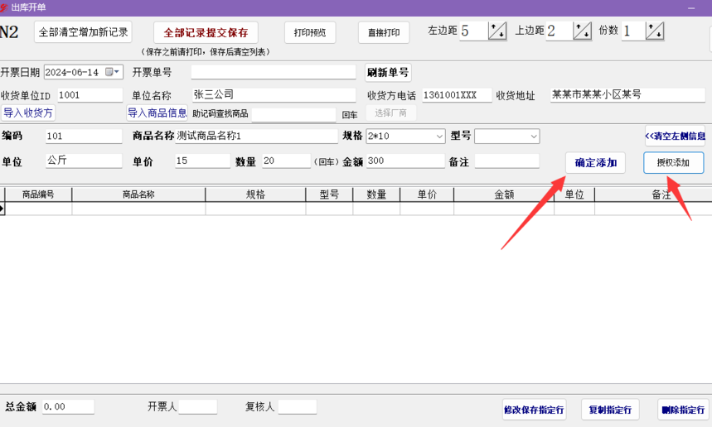
Task: Click the 上边距 value field
Action: point(559,31)
